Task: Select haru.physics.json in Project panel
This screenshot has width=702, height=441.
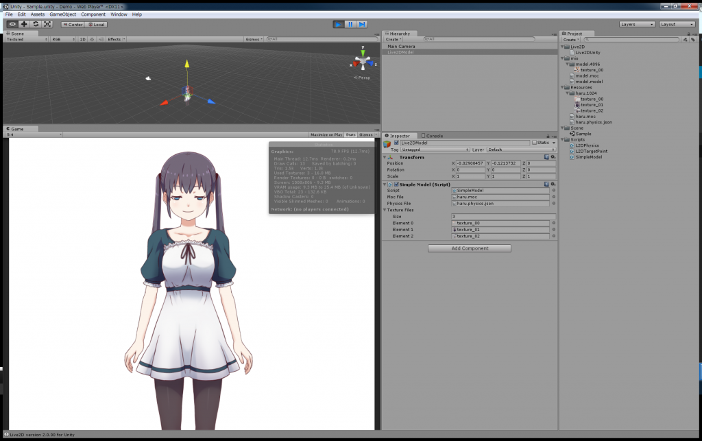Action: pos(594,122)
